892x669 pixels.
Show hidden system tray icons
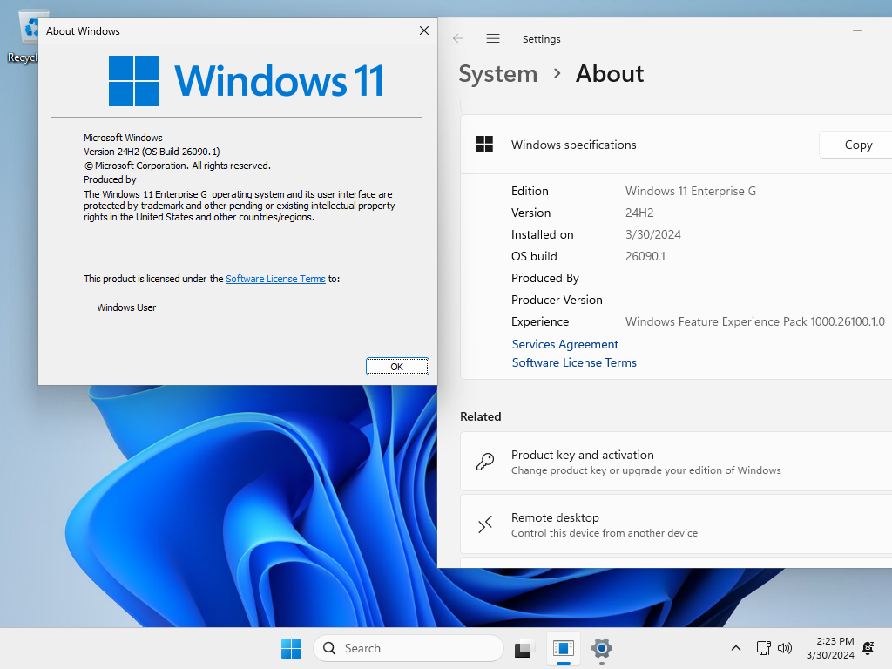[735, 648]
